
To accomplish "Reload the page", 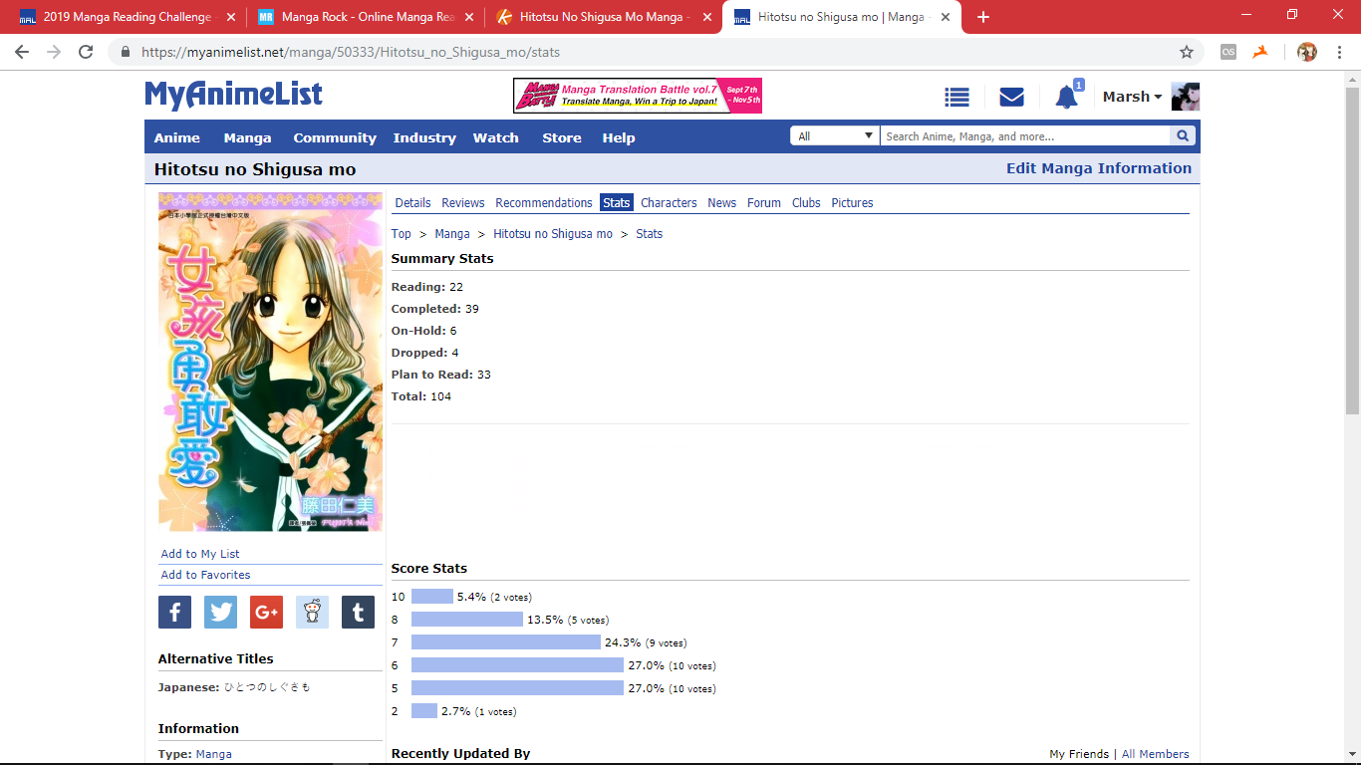I will pos(86,52).
